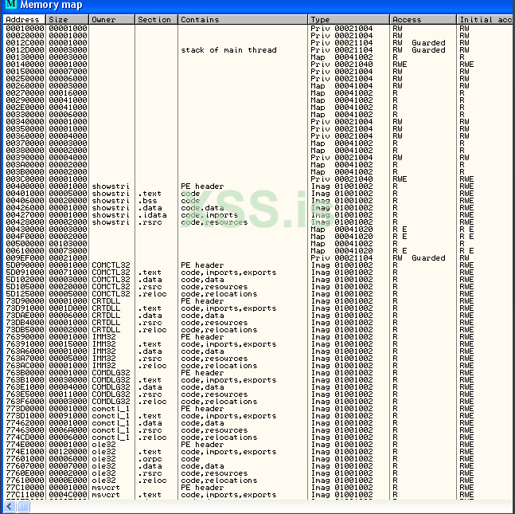Click the Address column header

(25, 20)
